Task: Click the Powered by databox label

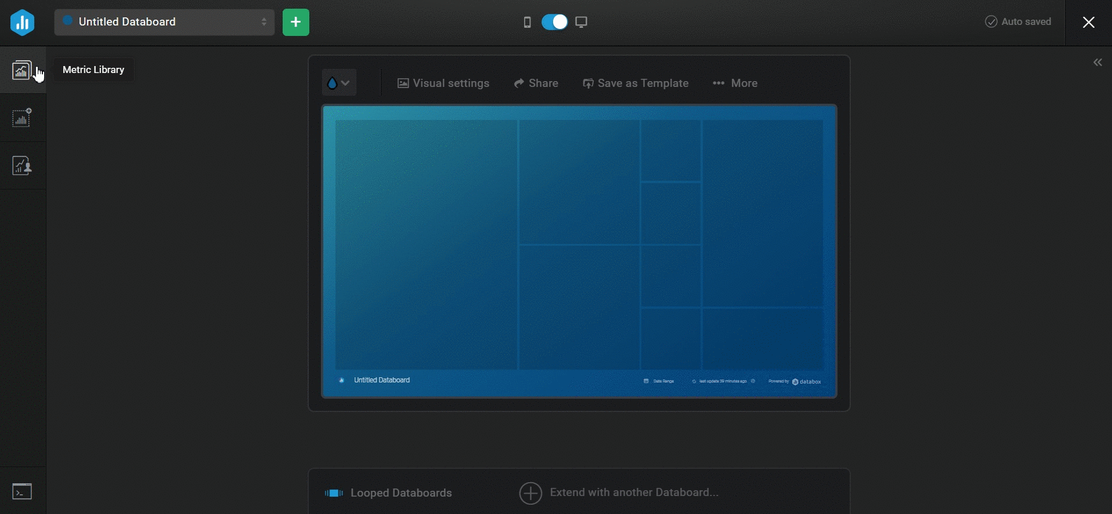Action: 795,381
